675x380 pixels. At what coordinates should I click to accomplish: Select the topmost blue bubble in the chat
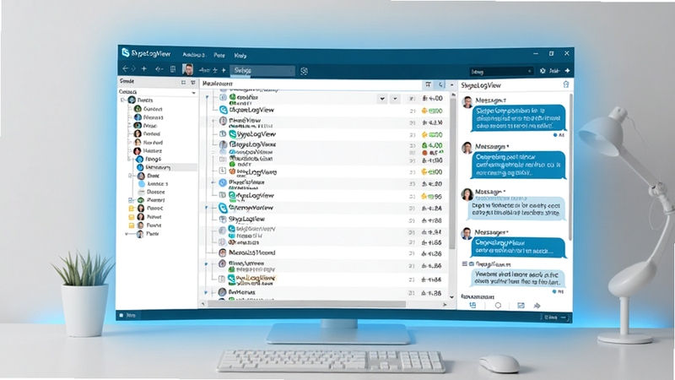point(519,118)
